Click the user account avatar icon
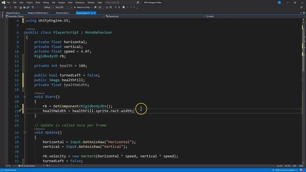 tap(279, 2)
